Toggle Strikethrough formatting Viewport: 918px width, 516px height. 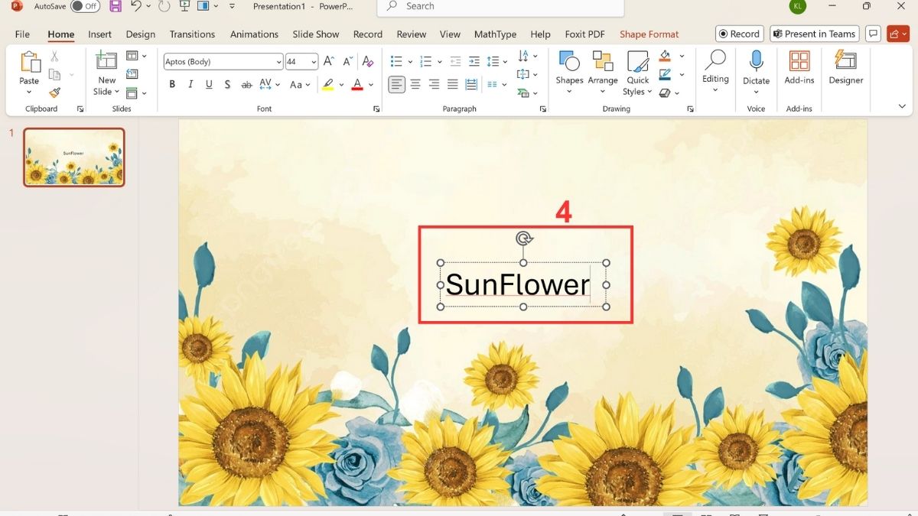[246, 85]
